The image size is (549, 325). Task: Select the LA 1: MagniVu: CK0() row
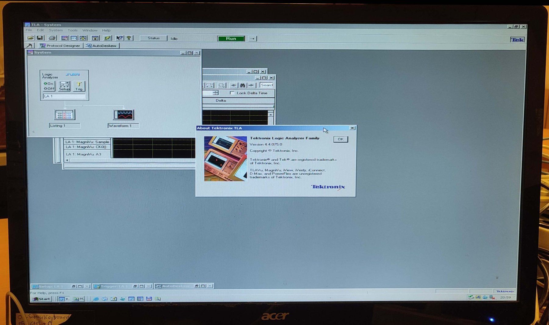coord(87,147)
